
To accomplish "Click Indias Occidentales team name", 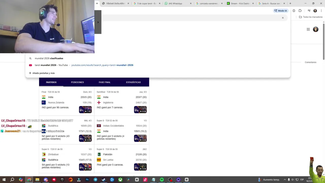I will (113, 126).
